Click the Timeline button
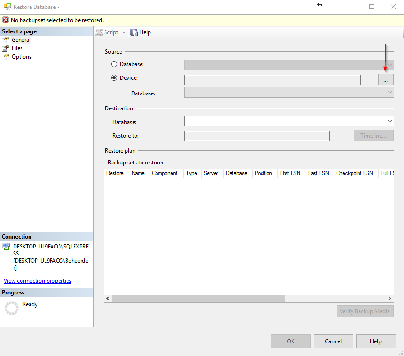Image resolution: width=404 pixels, height=356 pixels. pyautogui.click(x=374, y=136)
